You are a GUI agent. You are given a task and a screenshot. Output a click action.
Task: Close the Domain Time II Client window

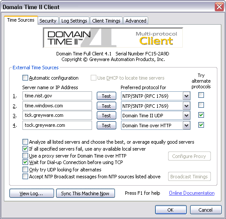pos(219,6)
